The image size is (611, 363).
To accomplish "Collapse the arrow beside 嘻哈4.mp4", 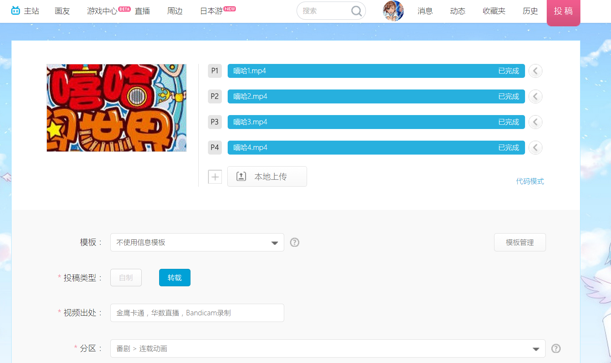I will [535, 148].
